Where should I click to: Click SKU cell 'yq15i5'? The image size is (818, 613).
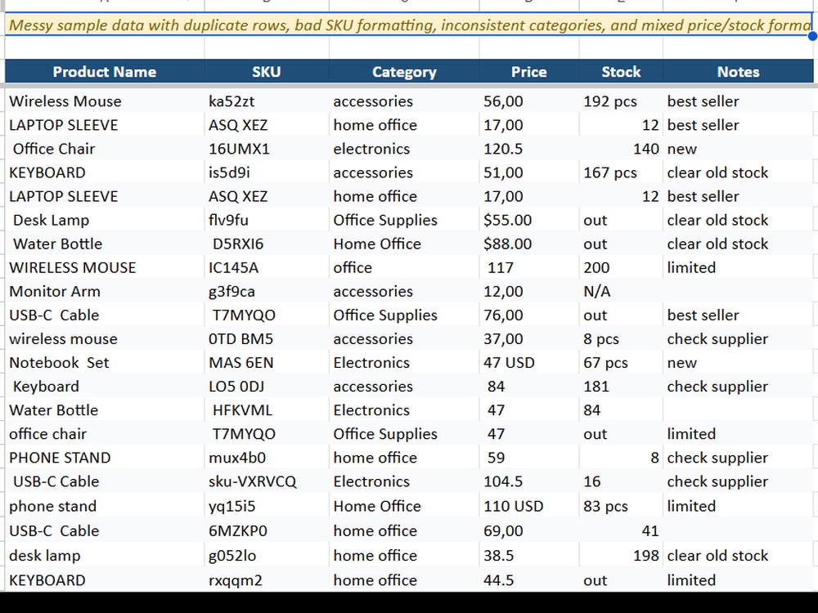click(x=267, y=506)
